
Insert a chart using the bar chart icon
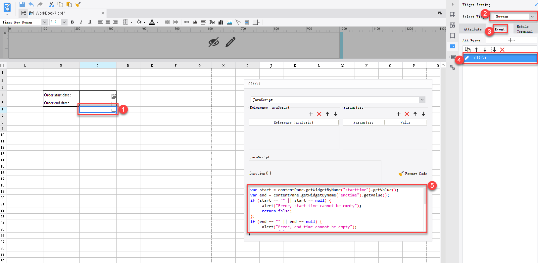221,22
